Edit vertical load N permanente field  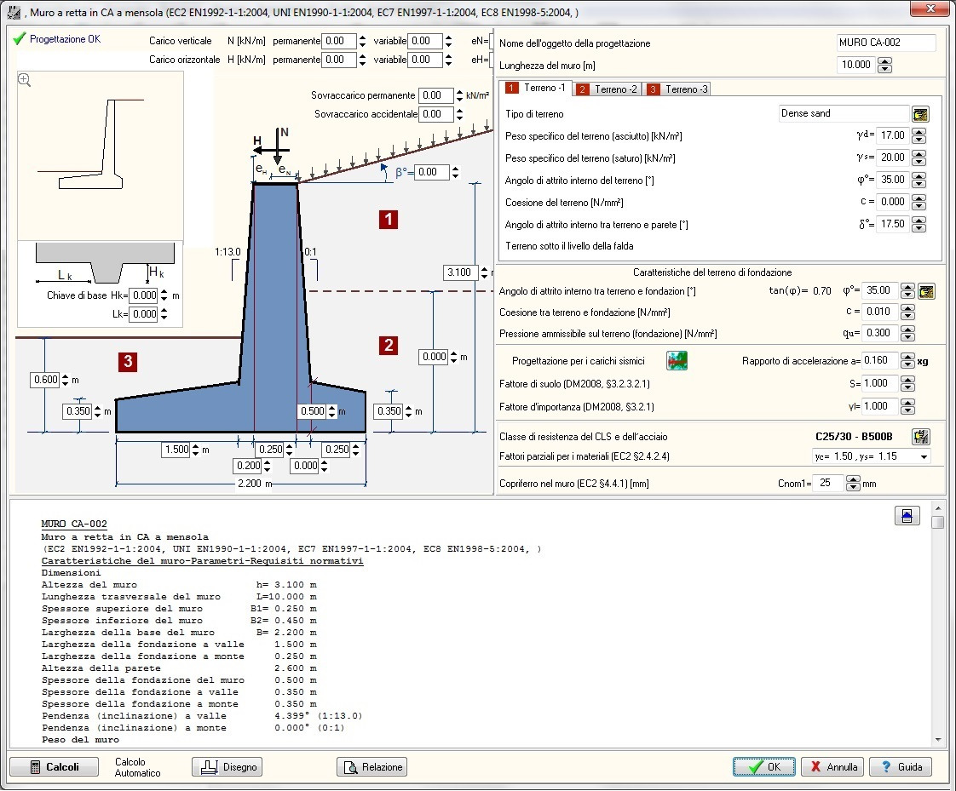click(x=339, y=41)
